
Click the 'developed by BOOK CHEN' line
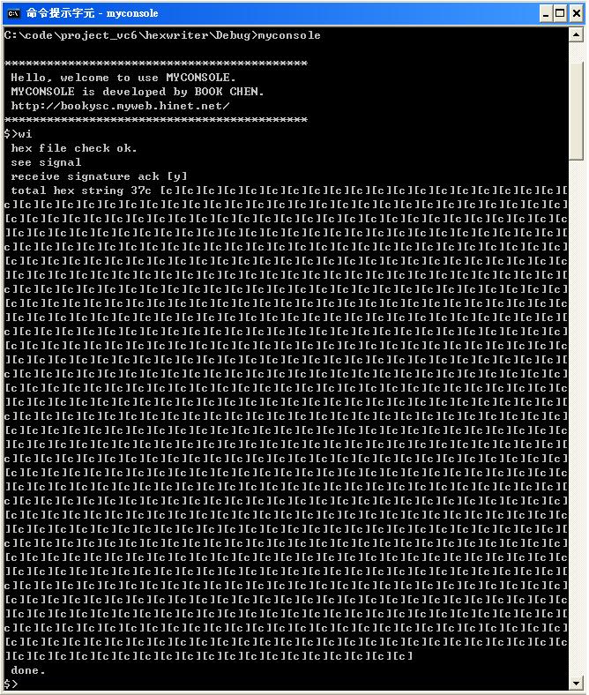tap(138, 92)
